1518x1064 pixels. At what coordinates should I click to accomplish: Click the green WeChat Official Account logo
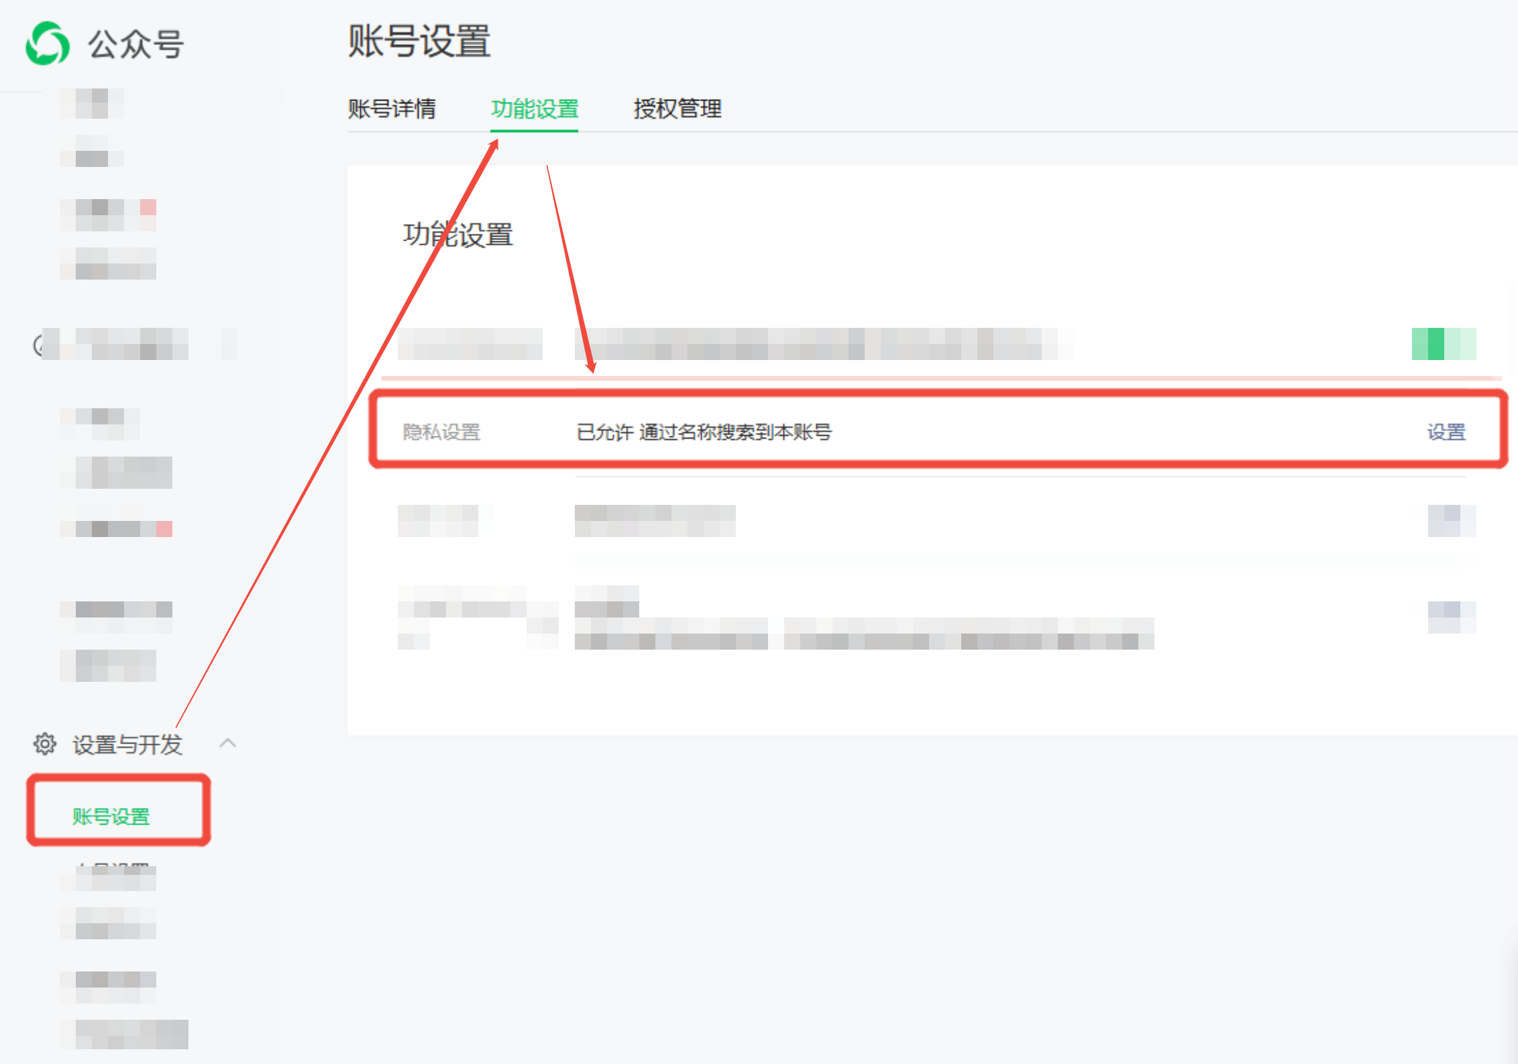pyautogui.click(x=47, y=44)
